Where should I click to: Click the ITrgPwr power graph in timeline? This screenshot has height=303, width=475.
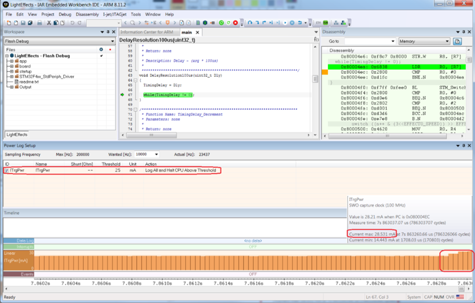point(253,261)
